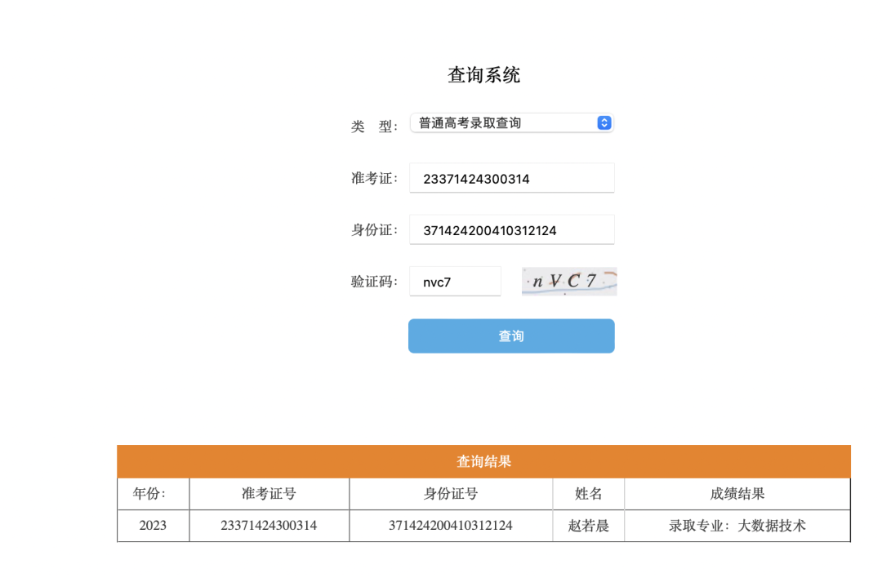Screen dimensions: 882x578
Task: Select the 姓名 column header
Action: pos(588,494)
